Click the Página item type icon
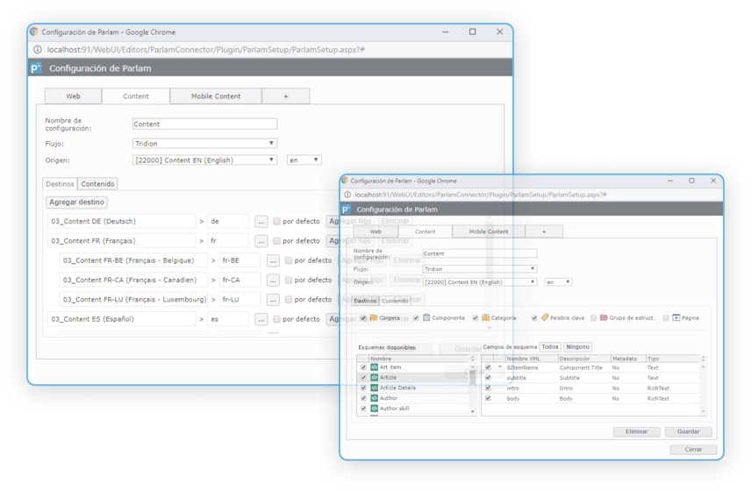The height and width of the screenshot is (491, 751). point(676,317)
